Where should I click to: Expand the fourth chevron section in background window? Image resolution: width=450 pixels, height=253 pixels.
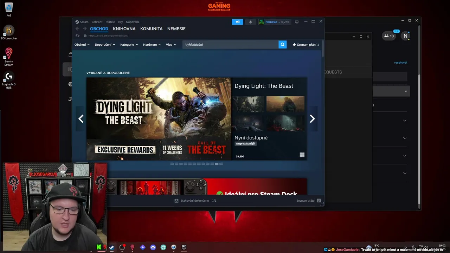405,173
